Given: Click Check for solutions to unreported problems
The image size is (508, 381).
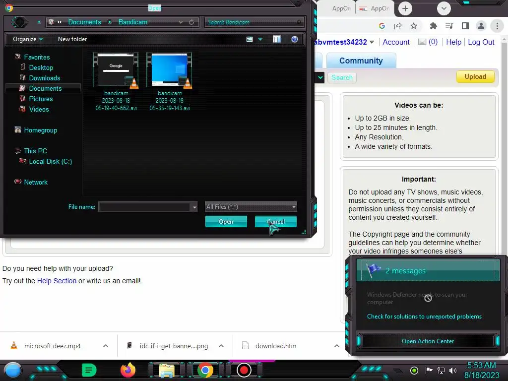Looking at the screenshot, I should [x=424, y=317].
